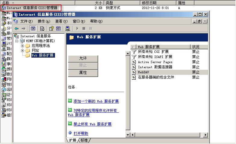Sort background window by 修改日期 column header
Viewport: 236px width, 144px height.
(x=158, y=3)
